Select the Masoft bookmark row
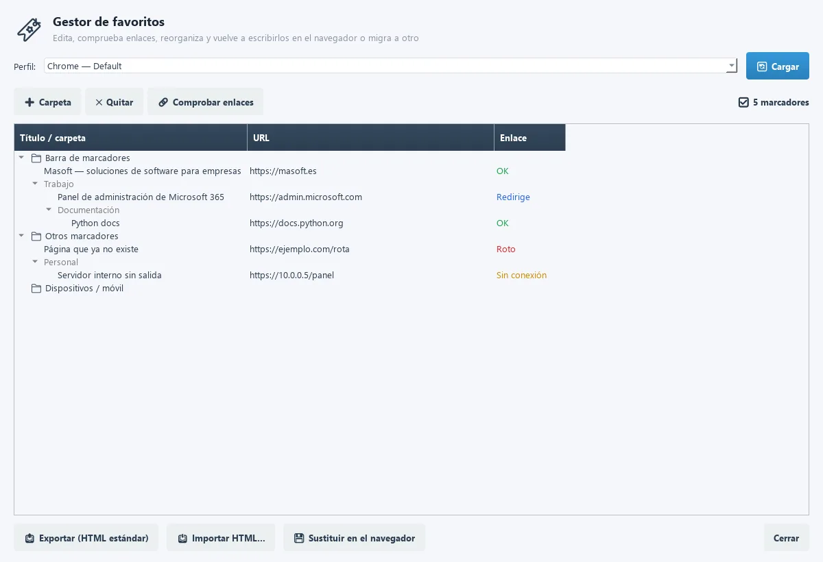This screenshot has width=823, height=562. (143, 171)
